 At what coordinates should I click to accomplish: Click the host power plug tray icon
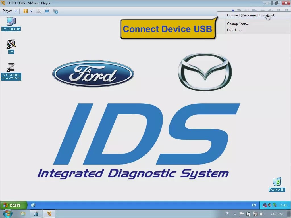[248, 214]
